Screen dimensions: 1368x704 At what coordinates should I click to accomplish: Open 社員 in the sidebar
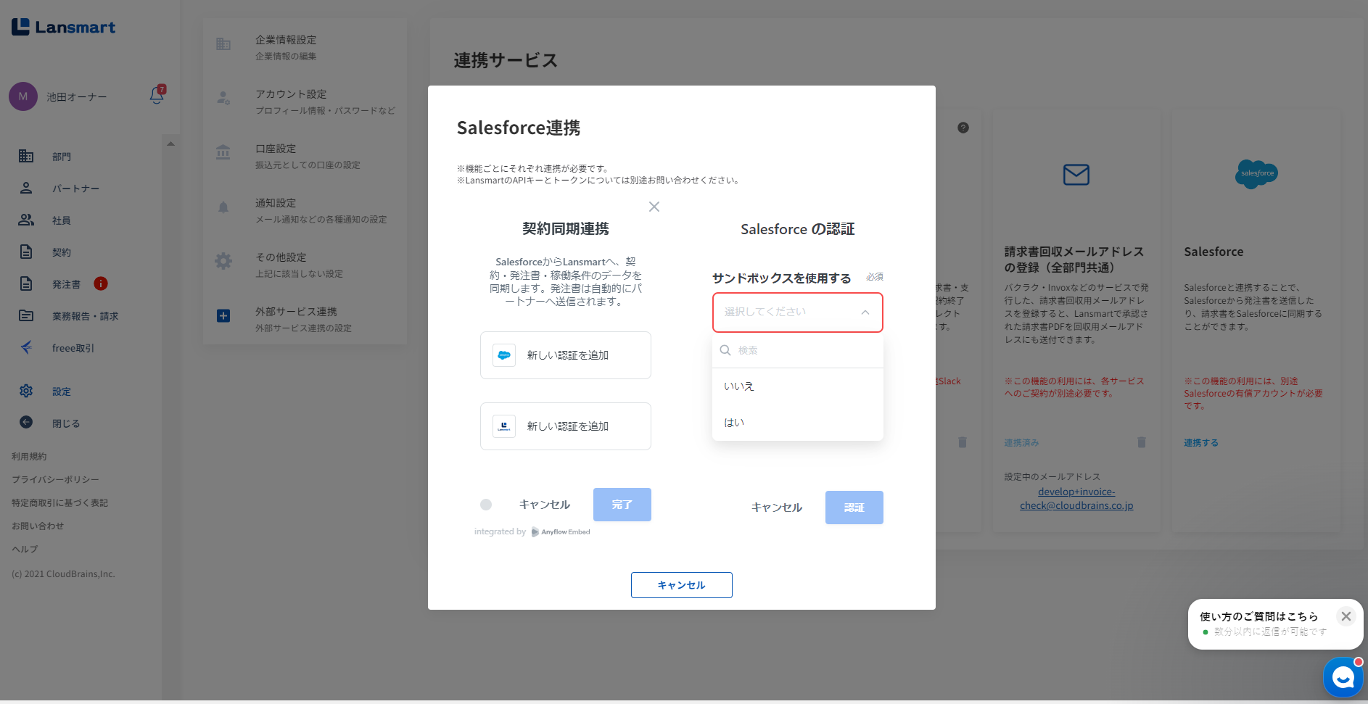coord(62,220)
